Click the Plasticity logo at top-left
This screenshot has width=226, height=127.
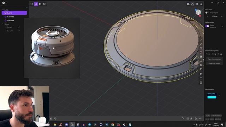point(4,3)
